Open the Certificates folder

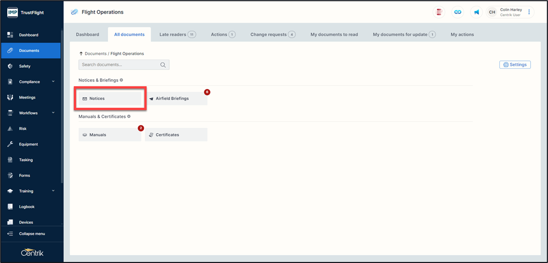(x=176, y=135)
